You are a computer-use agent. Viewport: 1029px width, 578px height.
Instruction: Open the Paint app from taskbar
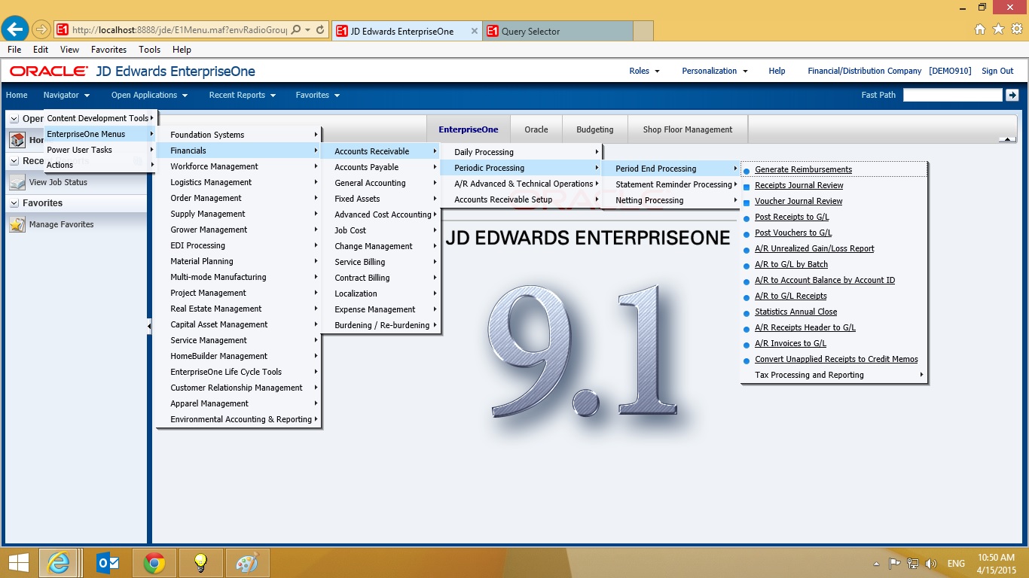[246, 563]
